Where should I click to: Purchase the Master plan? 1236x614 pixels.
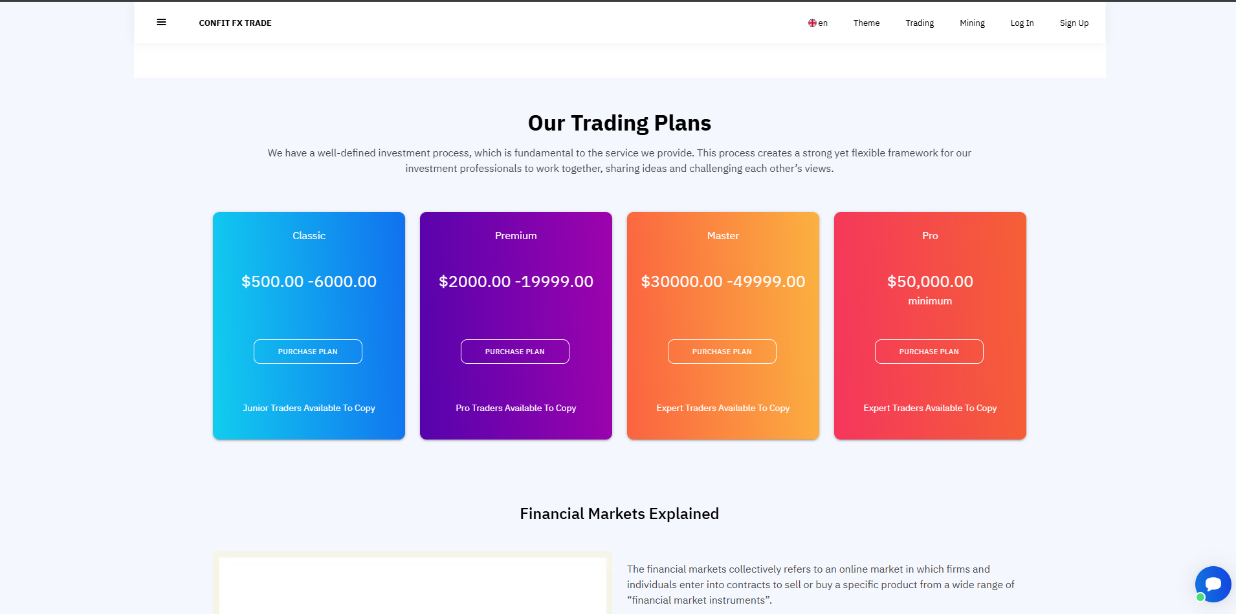point(722,352)
